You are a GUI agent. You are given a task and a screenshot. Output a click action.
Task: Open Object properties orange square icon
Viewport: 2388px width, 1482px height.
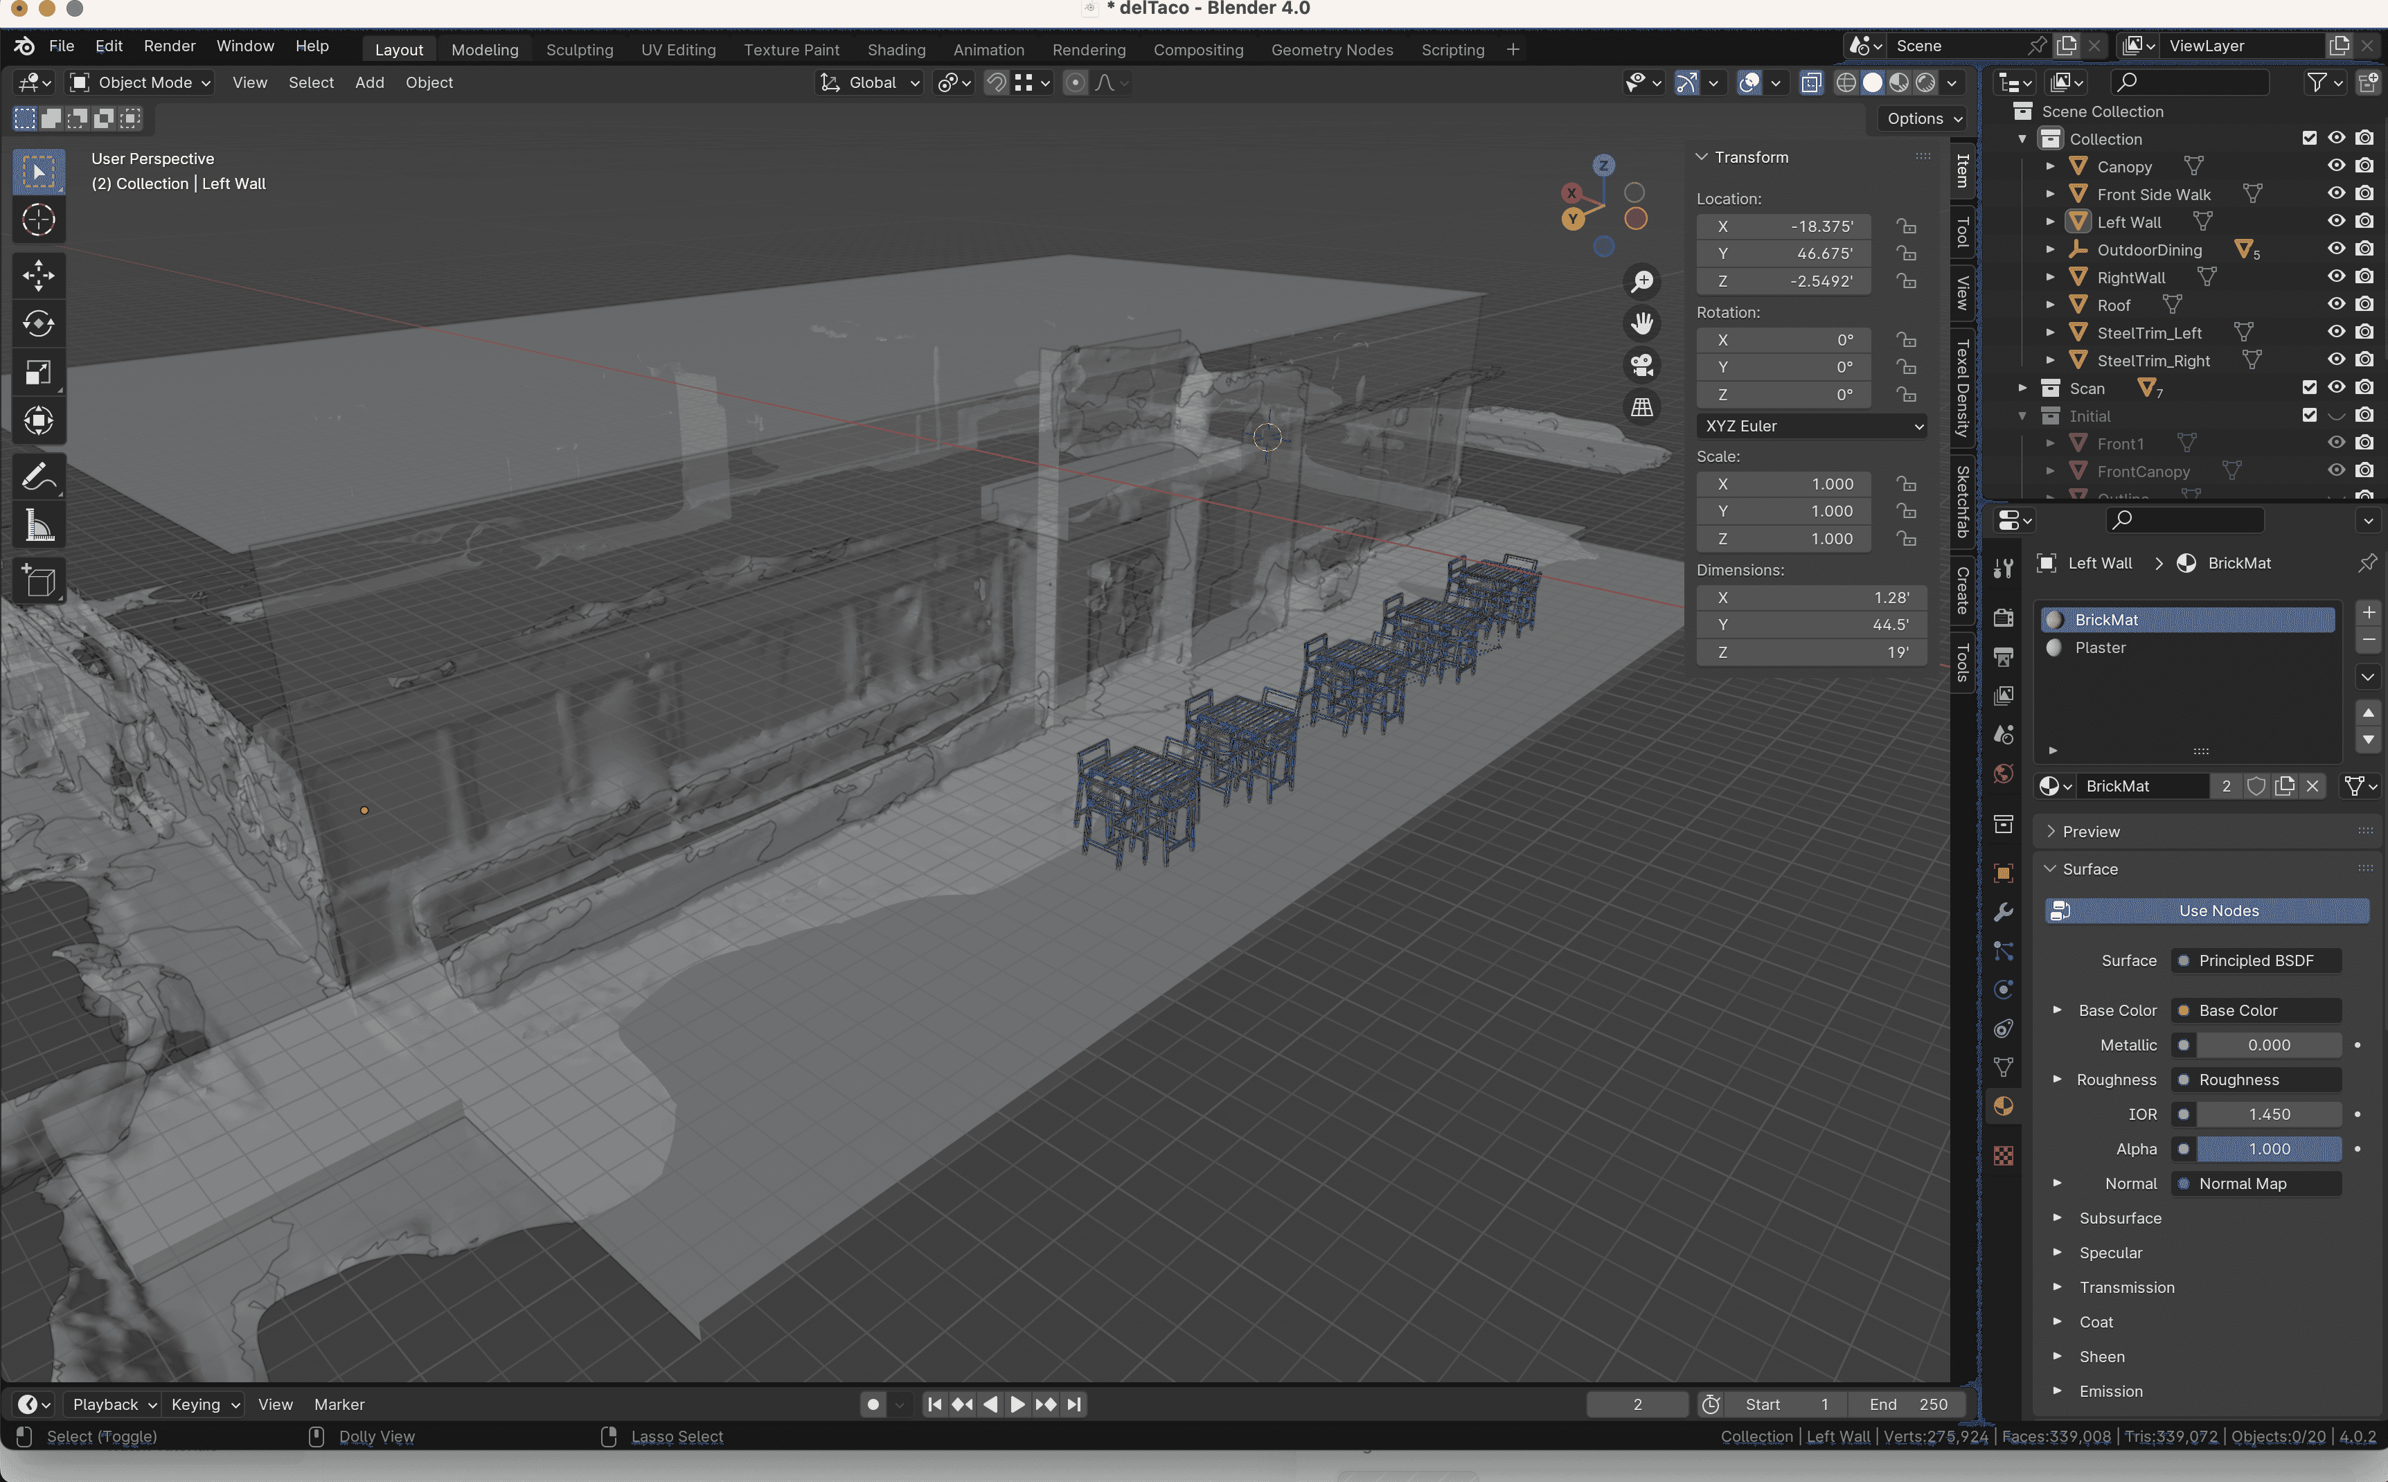tap(2004, 873)
